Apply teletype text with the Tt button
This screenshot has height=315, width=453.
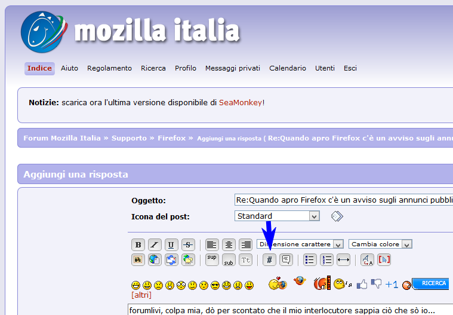tap(245, 259)
